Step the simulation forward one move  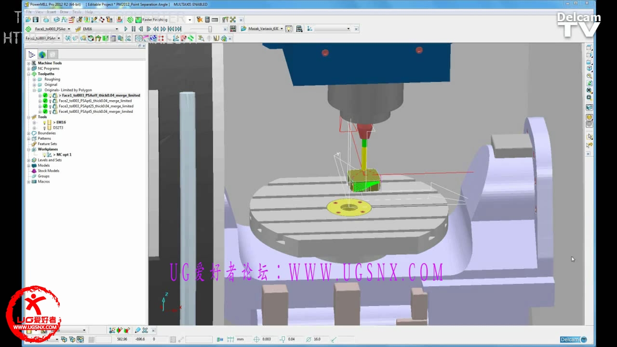[x=148, y=29]
